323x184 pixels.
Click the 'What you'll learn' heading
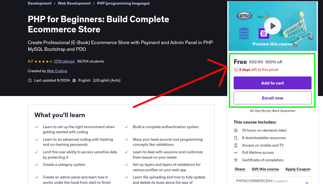click(60, 115)
